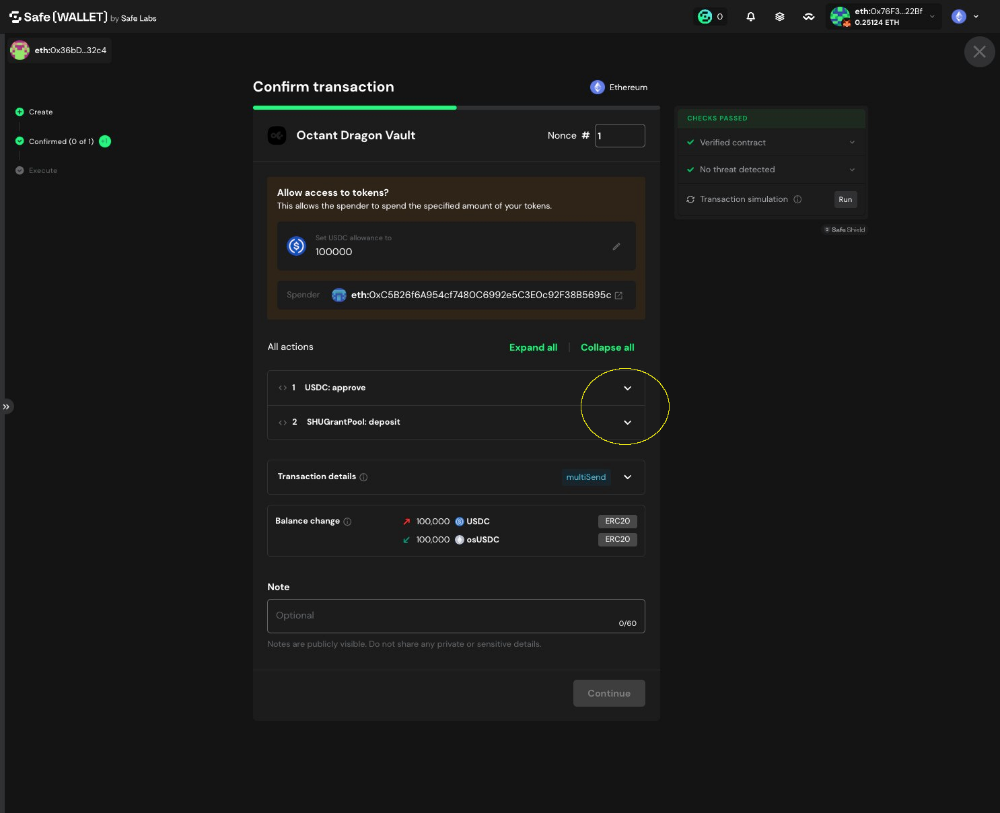Click the transaction progress bar
This screenshot has width=1000, height=813.
[456, 107]
